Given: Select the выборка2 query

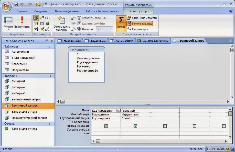Looking at the screenshot, I should pos(28,87).
